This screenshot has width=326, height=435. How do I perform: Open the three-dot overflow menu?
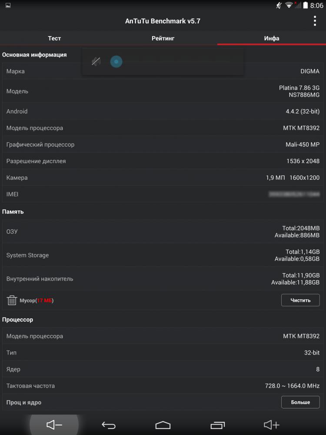pyautogui.click(x=315, y=21)
